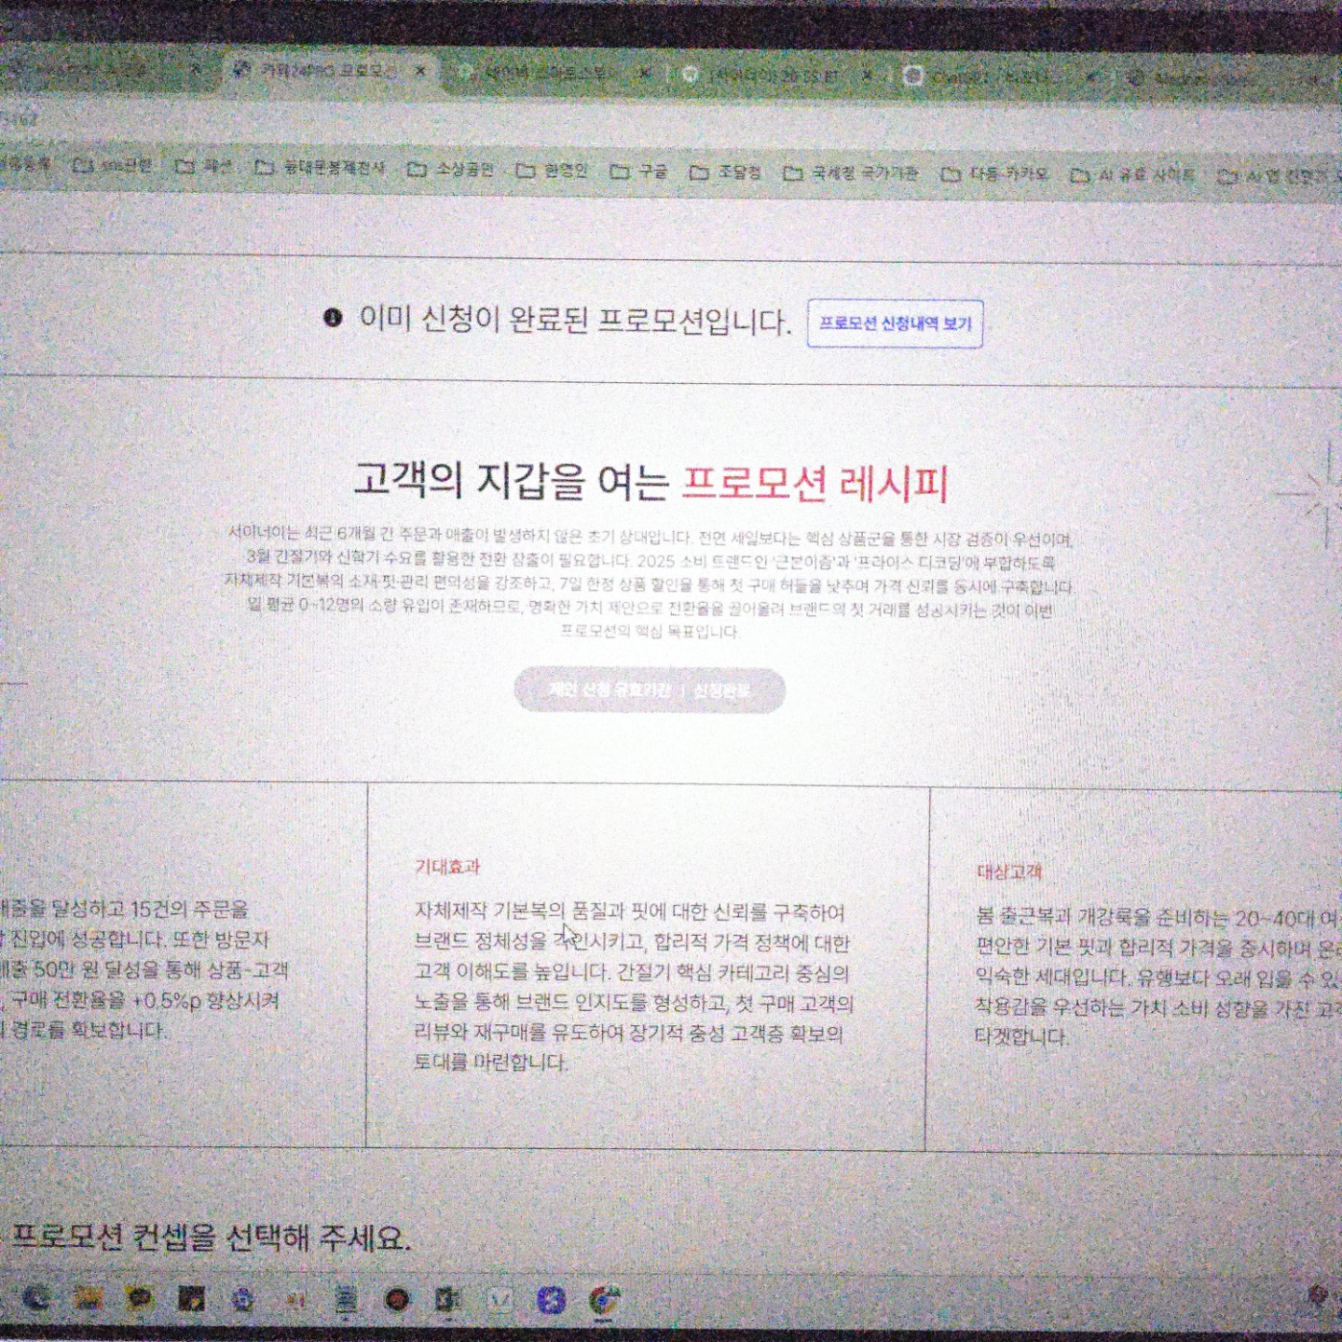The image size is (1342, 1342).
Task: Open the 다음 카카오 bookmark folder
Action: tap(995, 174)
